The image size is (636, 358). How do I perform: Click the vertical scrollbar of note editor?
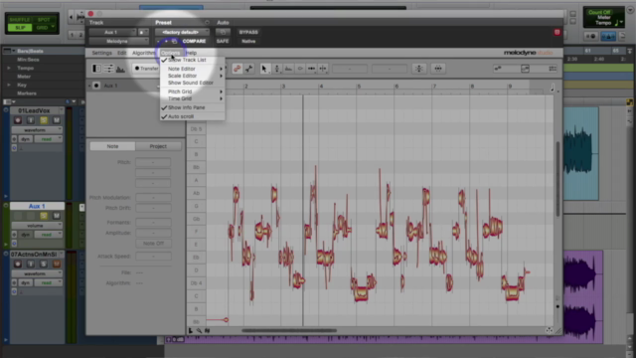click(x=557, y=179)
